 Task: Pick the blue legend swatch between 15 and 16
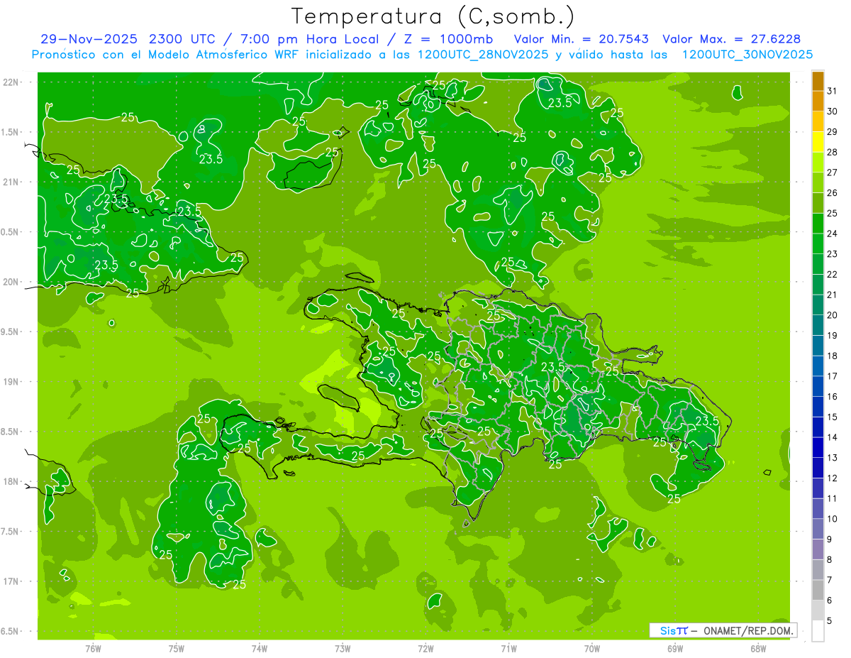pyautogui.click(x=818, y=407)
